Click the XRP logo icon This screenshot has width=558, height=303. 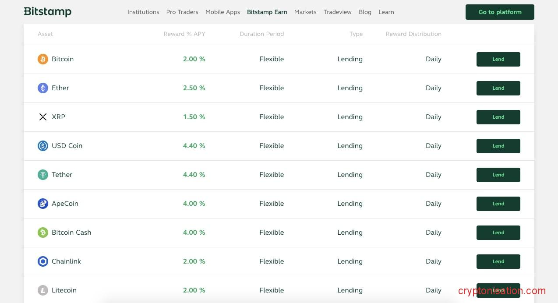click(x=42, y=117)
